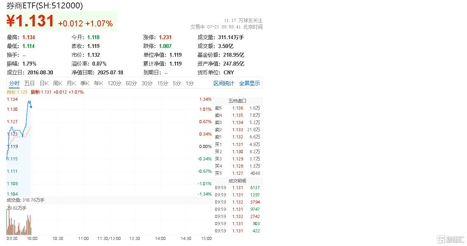The image size is (467, 246).
Task: Select the 1分 interval tab
Action: 190,83
